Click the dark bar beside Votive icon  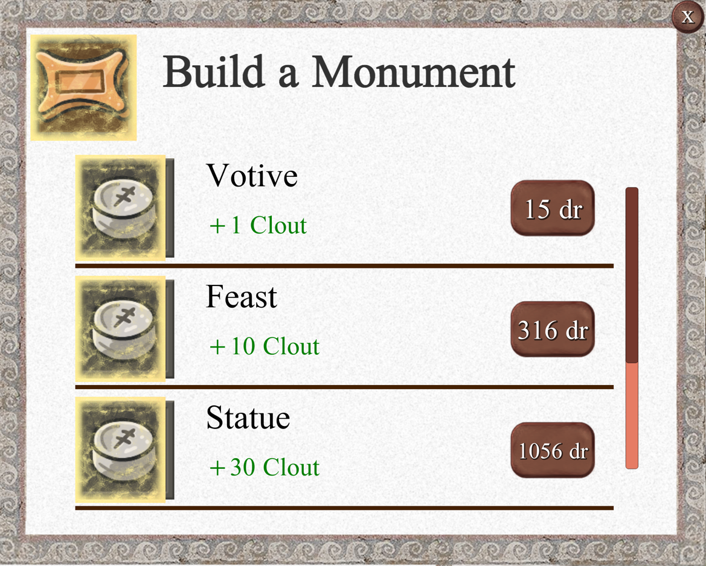[x=170, y=208]
